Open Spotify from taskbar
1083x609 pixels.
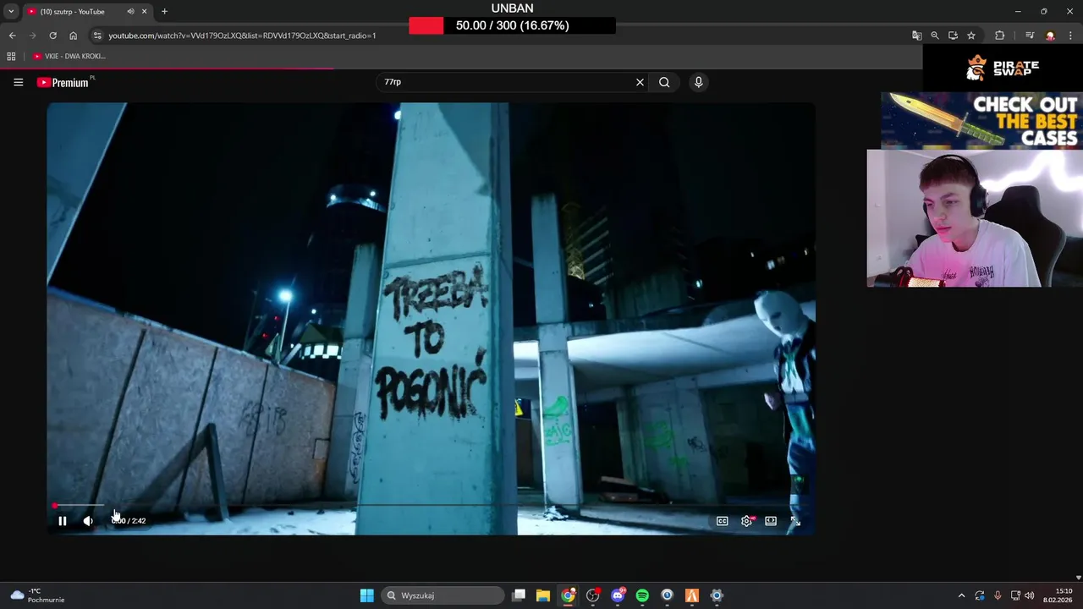[642, 595]
